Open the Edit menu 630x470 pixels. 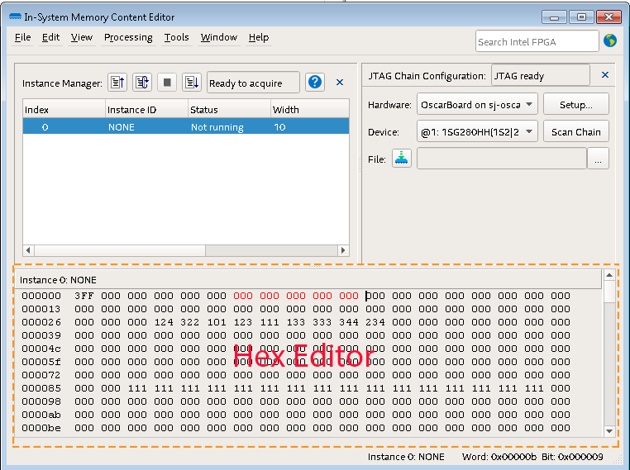[x=51, y=37]
